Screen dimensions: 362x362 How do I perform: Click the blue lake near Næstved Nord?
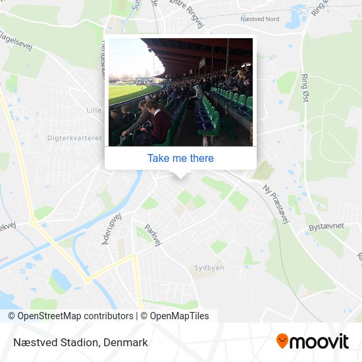[x=296, y=18]
